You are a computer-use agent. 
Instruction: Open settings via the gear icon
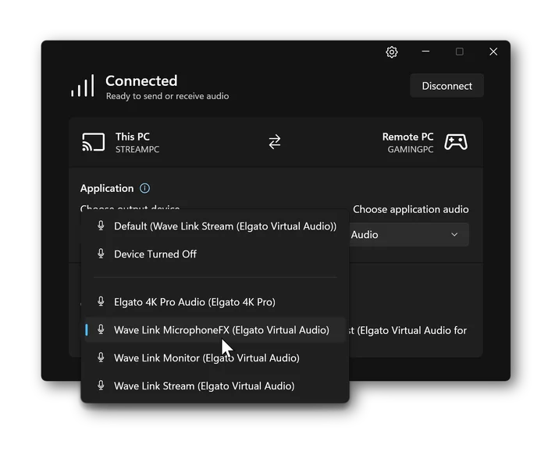coord(391,52)
